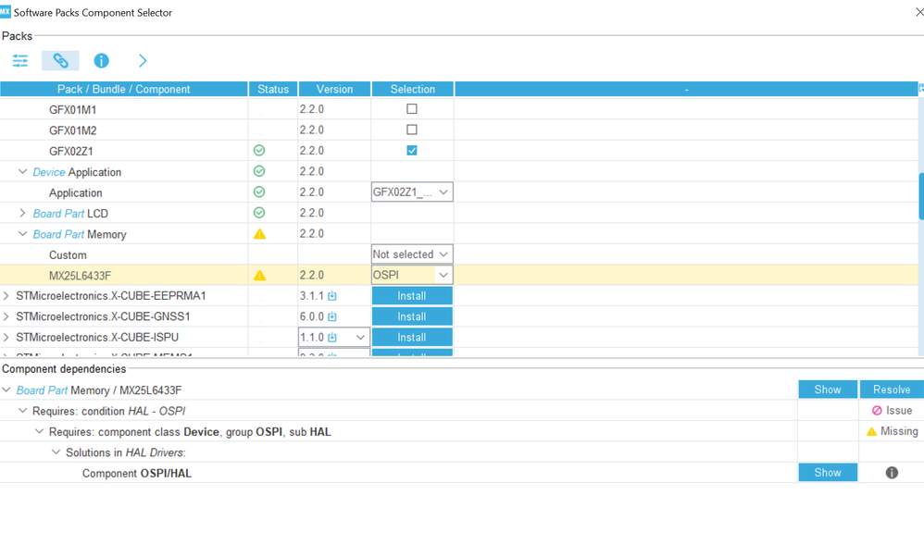Click the red Issue icon in dependencies
924x557 pixels.
pyautogui.click(x=877, y=411)
